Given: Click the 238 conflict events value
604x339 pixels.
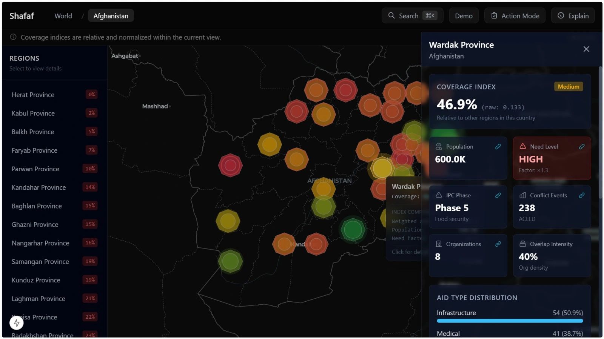Looking at the screenshot, I should tap(527, 208).
